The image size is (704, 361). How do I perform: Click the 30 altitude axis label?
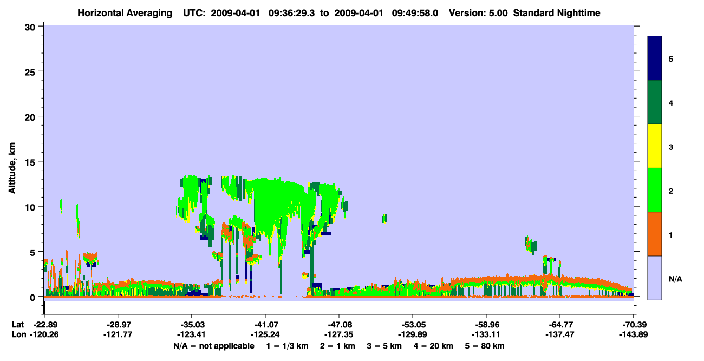[31, 27]
